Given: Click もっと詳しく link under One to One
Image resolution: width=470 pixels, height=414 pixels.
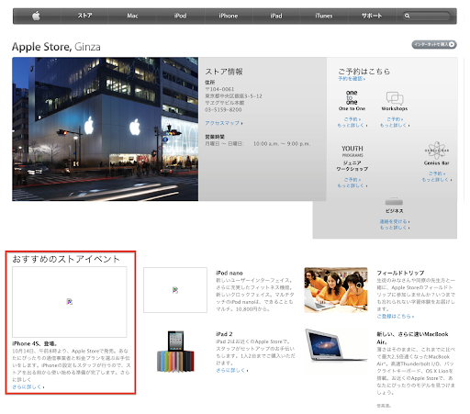Looking at the screenshot, I should (x=352, y=126).
